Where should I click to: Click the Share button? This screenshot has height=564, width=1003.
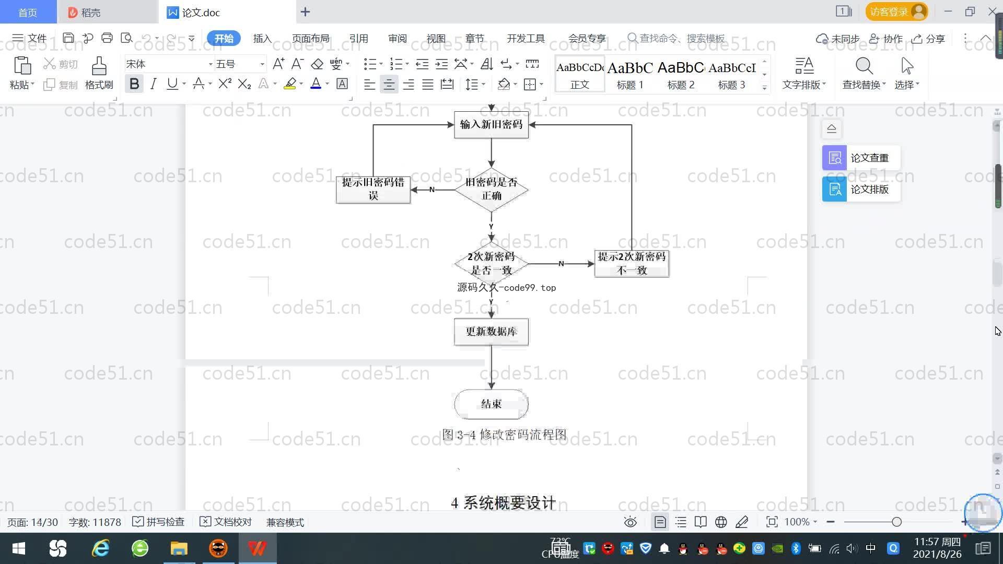pyautogui.click(x=928, y=39)
